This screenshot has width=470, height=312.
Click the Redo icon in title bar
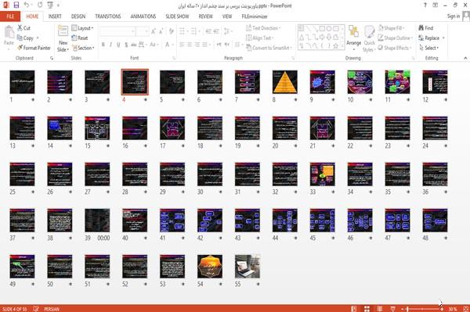click(x=40, y=5)
